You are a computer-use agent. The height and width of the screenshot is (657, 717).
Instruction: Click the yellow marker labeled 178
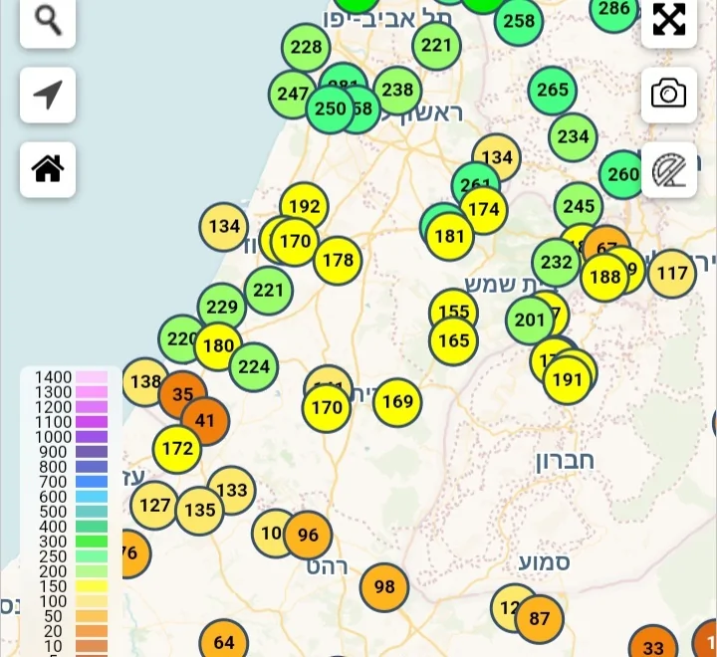click(339, 261)
